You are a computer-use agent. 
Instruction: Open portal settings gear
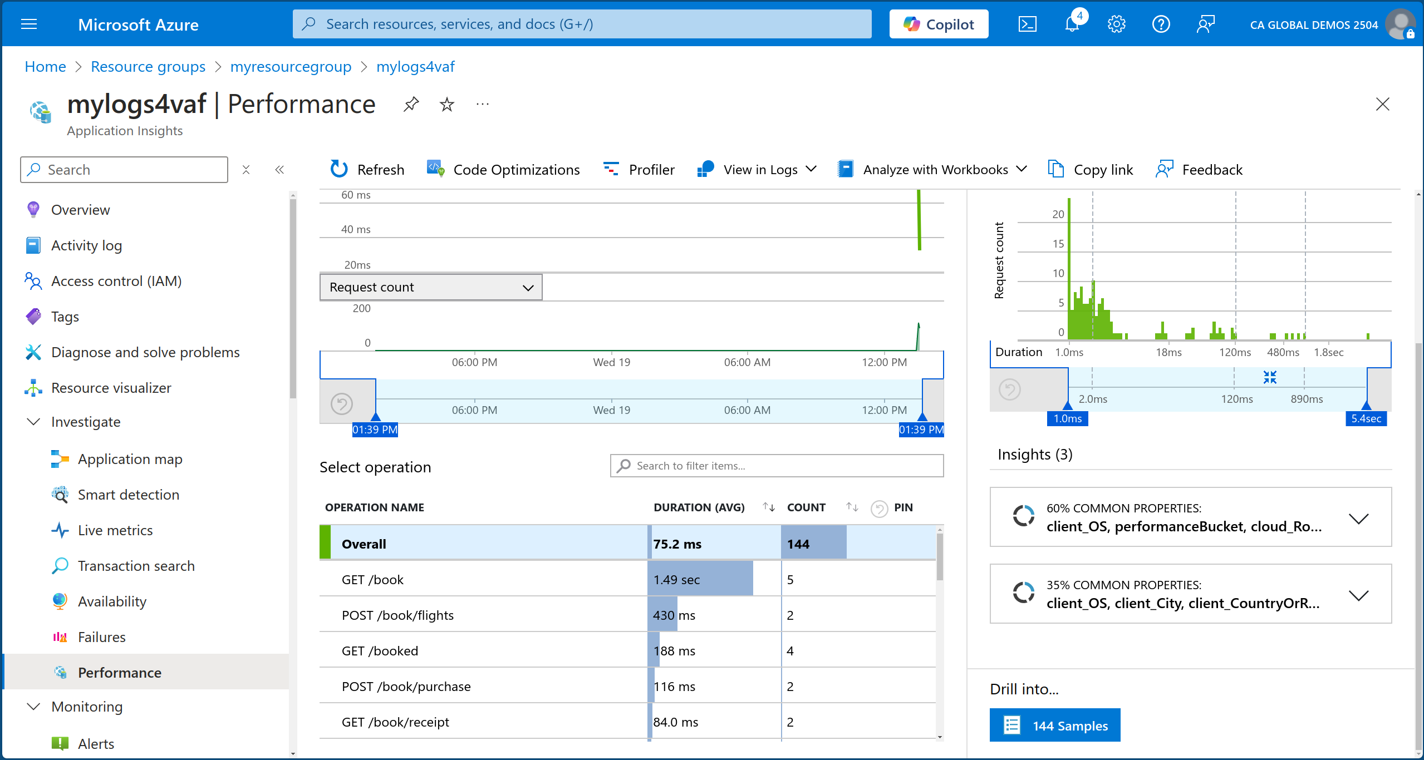(x=1116, y=24)
